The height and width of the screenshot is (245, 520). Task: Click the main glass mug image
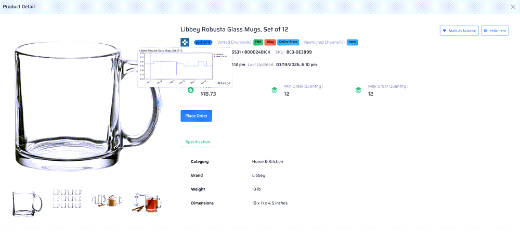point(87,106)
